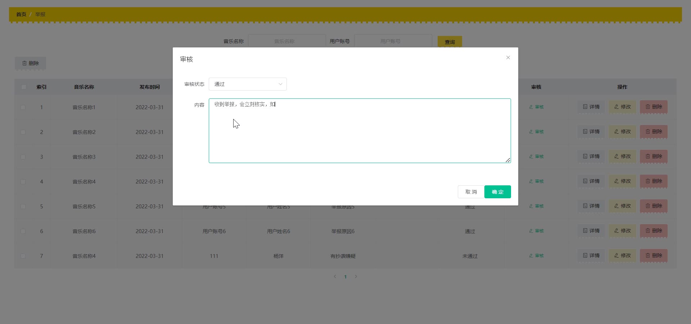Click the 未通过 status in row 7
Screen dimensions: 691x324
[x=470, y=256]
